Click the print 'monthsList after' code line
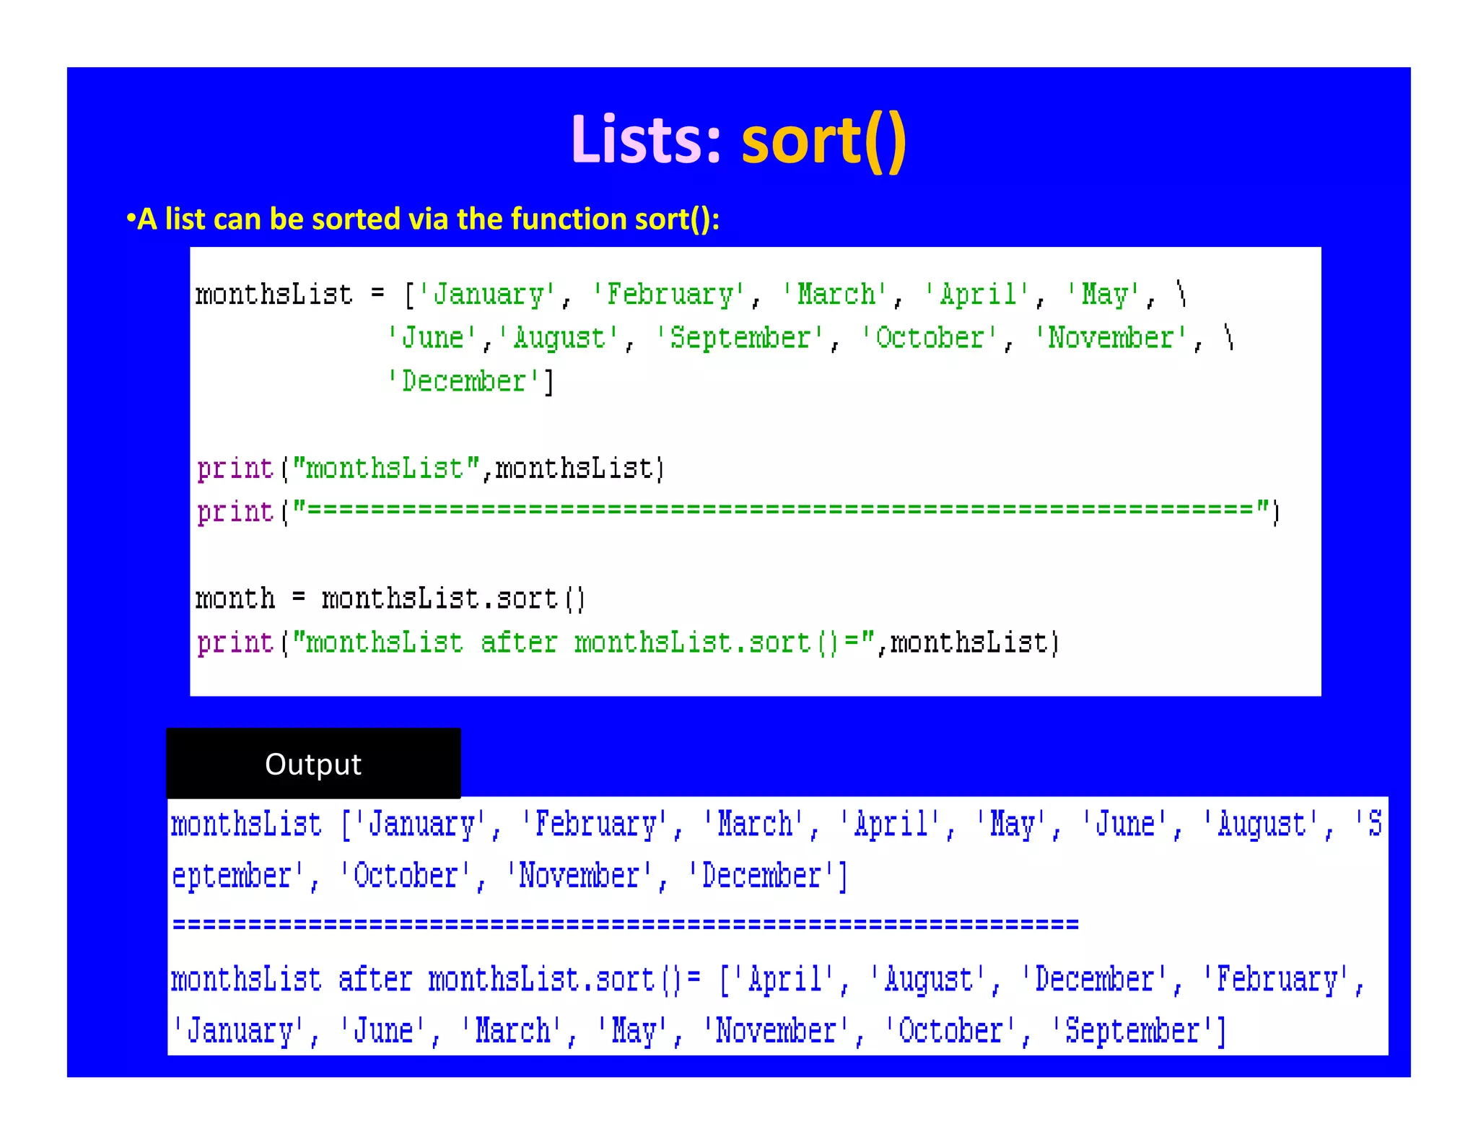Screen dimensions: 1478x1145 click(x=628, y=643)
